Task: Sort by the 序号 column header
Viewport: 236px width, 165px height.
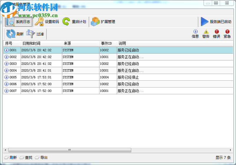Action: (12, 43)
